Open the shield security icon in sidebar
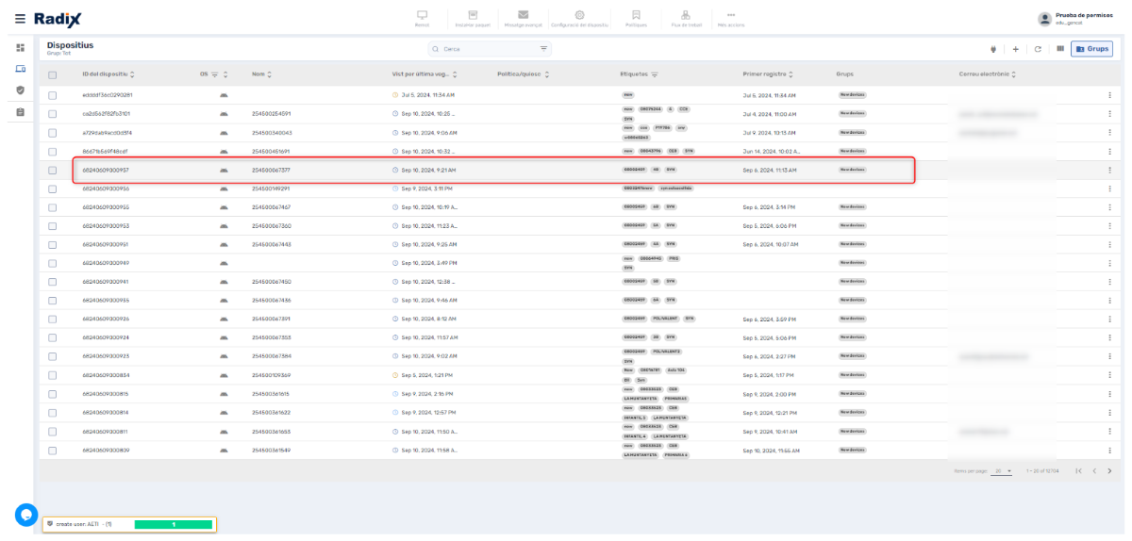This screenshot has height=541, width=1132. pos(20,90)
